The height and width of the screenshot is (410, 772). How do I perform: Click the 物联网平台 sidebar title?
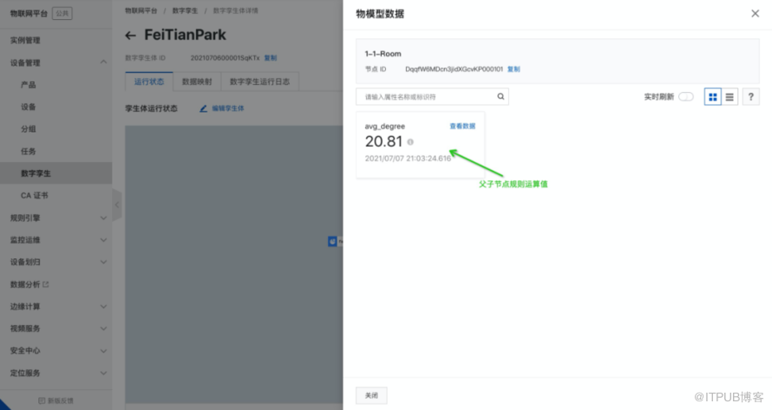coord(29,13)
